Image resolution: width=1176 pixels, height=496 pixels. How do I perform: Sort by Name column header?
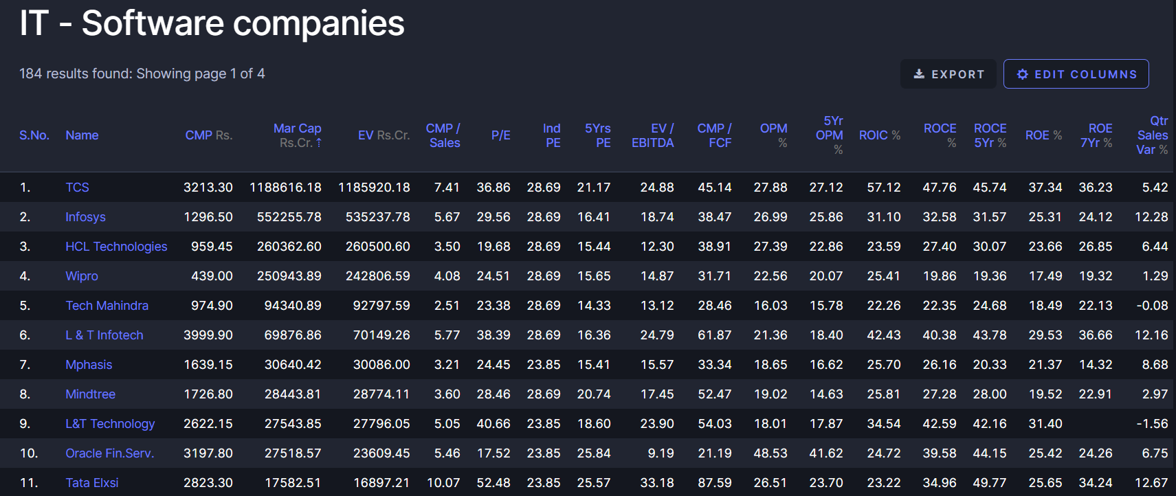pyautogui.click(x=82, y=135)
